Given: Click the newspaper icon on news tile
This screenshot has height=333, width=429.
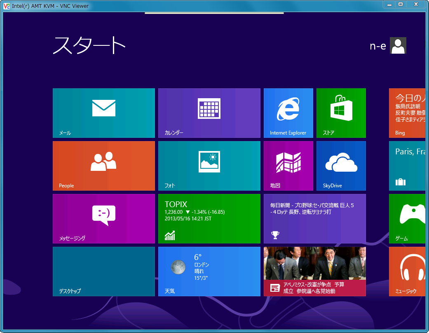Looking at the screenshot, I should tap(275, 288).
